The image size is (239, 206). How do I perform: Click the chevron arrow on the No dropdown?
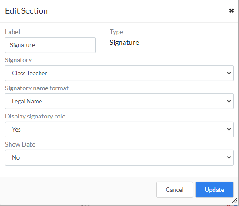(x=229, y=157)
